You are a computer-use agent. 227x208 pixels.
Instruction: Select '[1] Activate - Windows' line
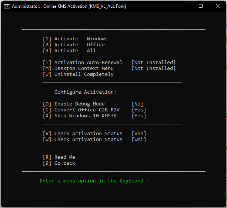coord(75,39)
